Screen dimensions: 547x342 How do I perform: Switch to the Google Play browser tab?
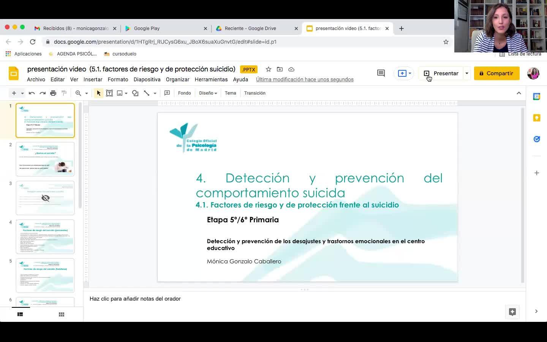click(166, 28)
